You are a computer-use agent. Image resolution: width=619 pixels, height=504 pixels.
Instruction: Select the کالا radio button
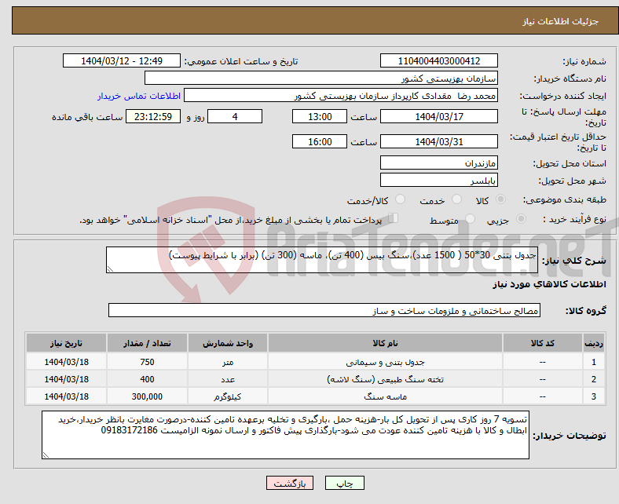pos(500,199)
